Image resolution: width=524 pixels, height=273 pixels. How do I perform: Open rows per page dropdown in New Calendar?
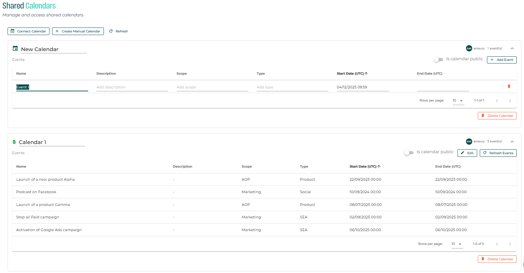pos(458,101)
